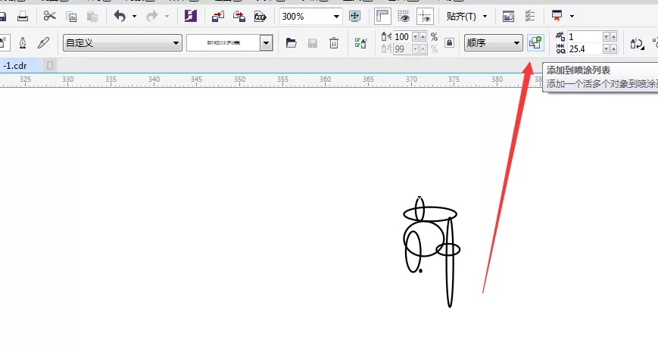The width and height of the screenshot is (658, 349).
Task: Select the calligraphic pen mode
Action: click(23, 43)
